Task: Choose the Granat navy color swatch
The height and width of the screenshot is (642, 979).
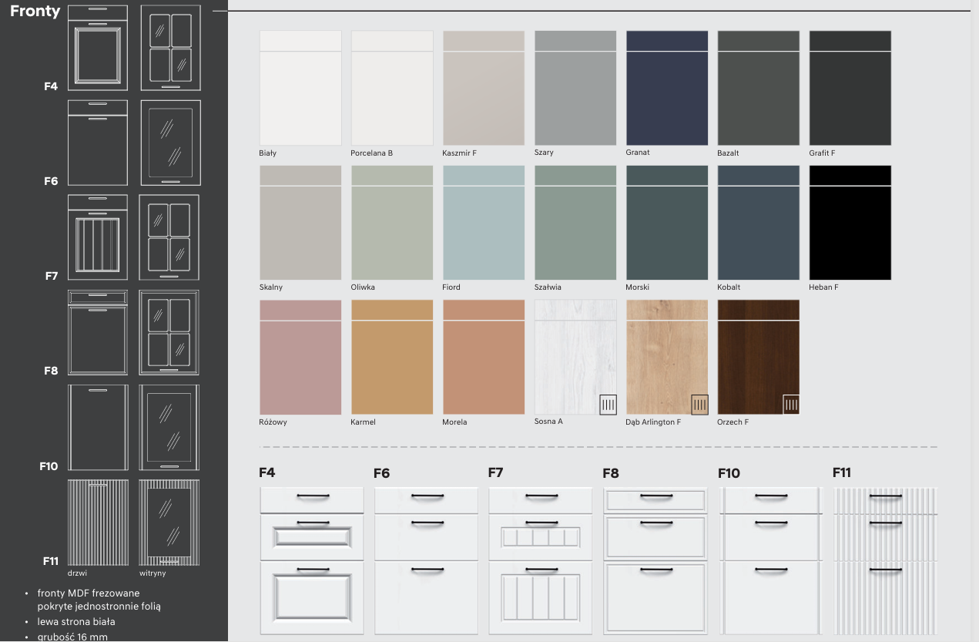Action: pyautogui.click(x=666, y=88)
